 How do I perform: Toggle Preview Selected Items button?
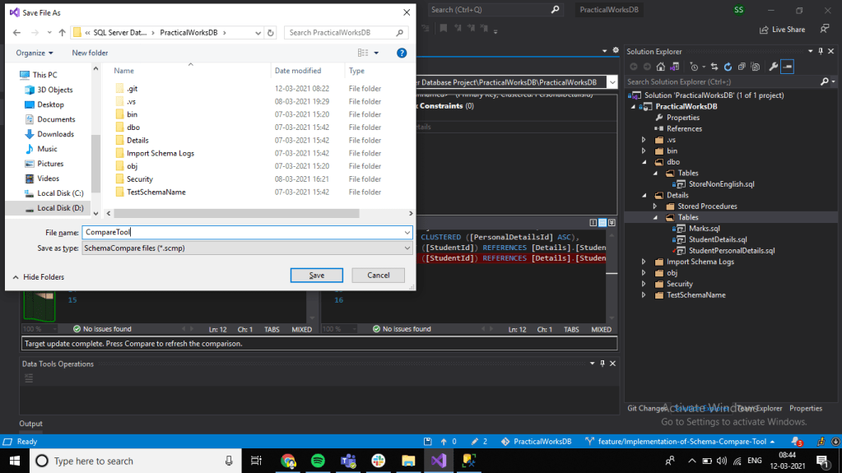click(788, 67)
